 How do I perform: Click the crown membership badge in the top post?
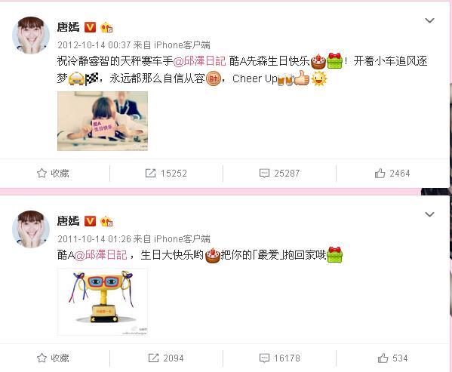click(106, 27)
